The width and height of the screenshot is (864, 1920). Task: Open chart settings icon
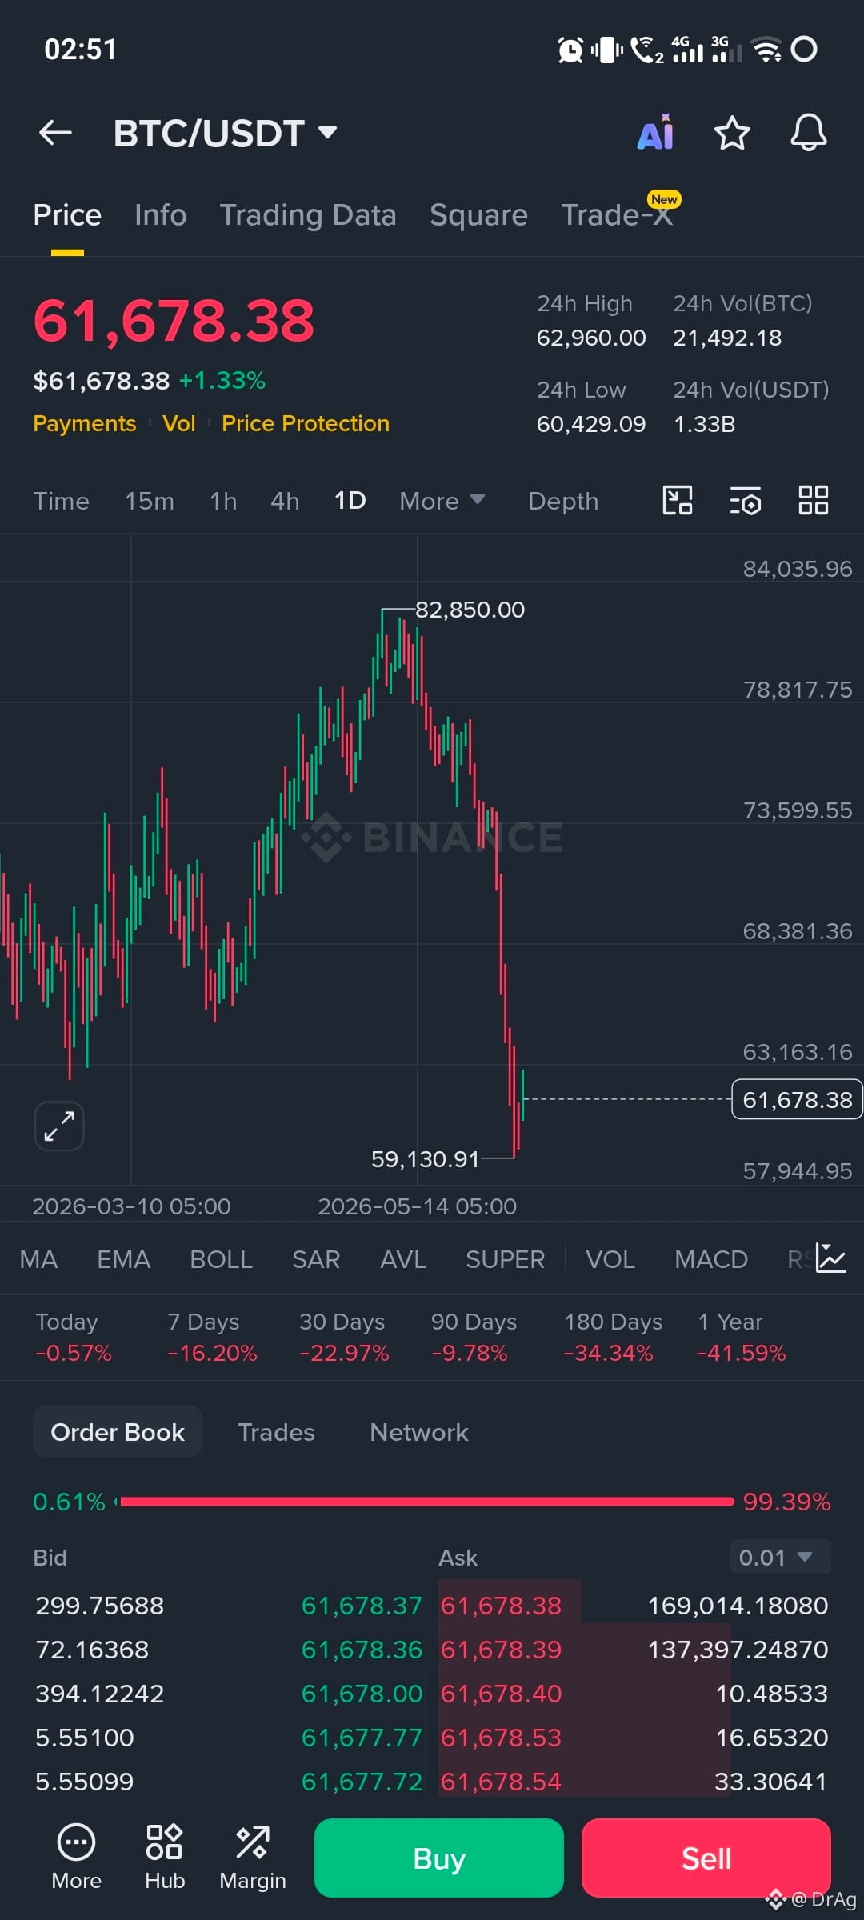[746, 501]
